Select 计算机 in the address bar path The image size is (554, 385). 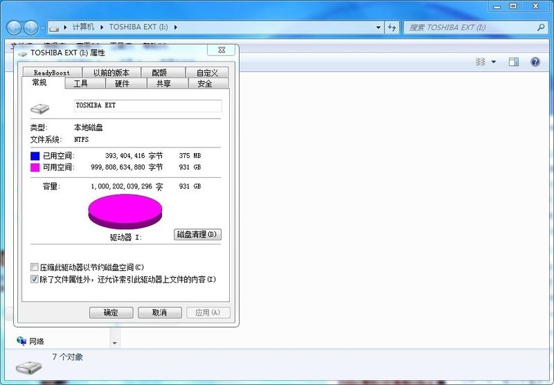tap(83, 27)
